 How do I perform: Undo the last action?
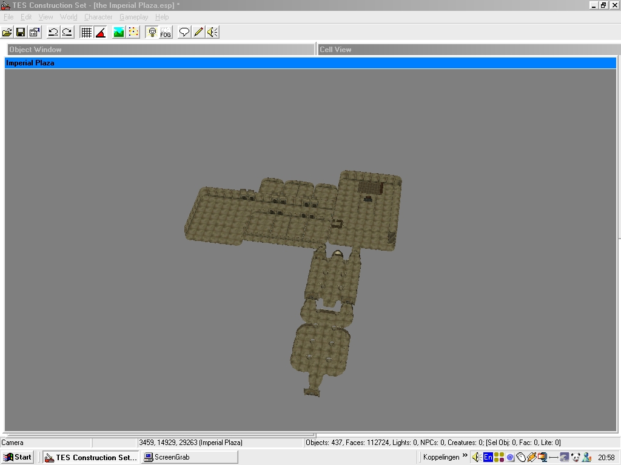tap(53, 32)
